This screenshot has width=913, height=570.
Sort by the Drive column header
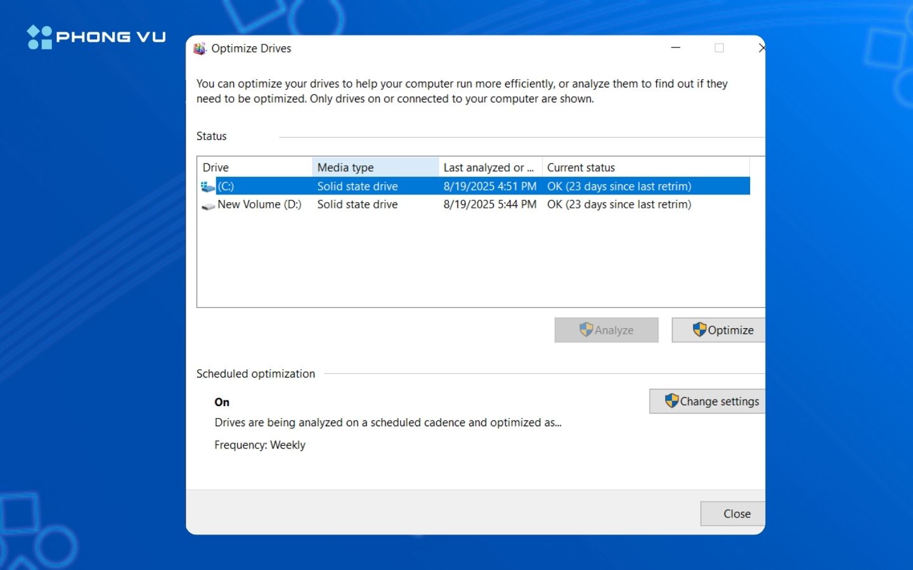tap(254, 167)
